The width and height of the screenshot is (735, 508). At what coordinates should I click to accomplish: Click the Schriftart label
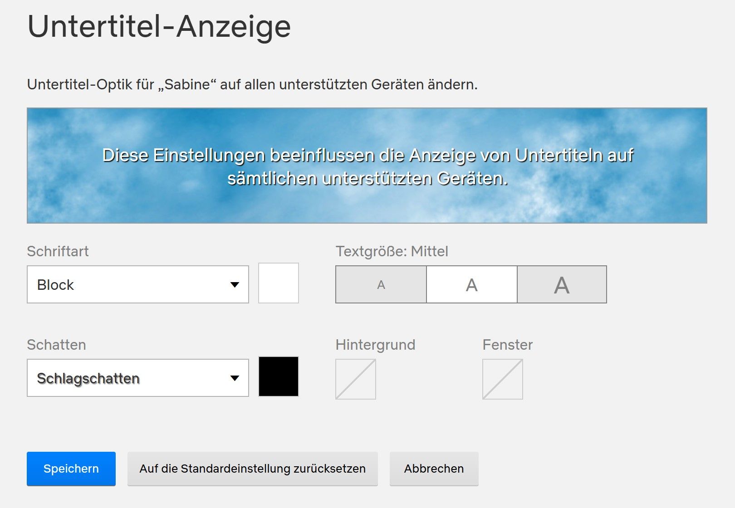(58, 251)
